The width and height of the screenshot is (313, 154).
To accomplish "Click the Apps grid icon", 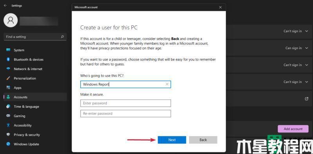I will pyautogui.click(x=8, y=88).
